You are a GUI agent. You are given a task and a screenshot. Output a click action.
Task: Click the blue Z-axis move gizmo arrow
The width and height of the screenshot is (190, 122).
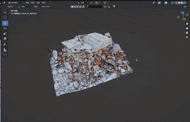(93, 47)
